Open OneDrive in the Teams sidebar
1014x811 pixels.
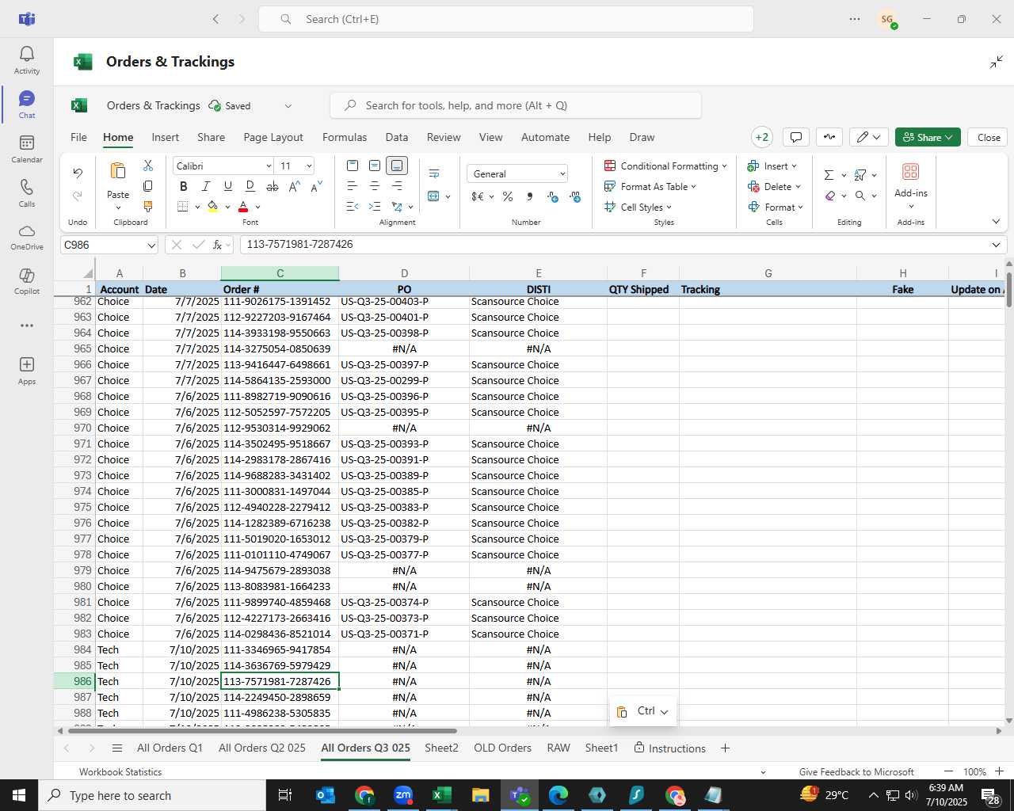click(x=27, y=236)
